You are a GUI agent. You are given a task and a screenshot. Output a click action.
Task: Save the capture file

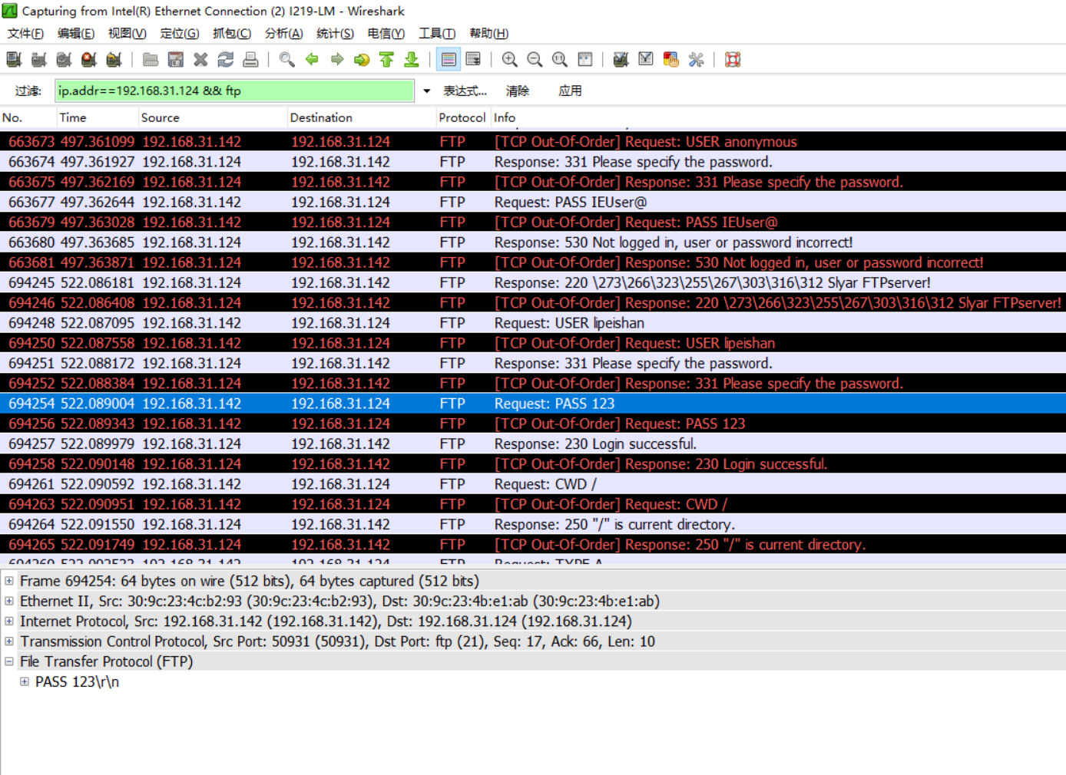point(176,60)
